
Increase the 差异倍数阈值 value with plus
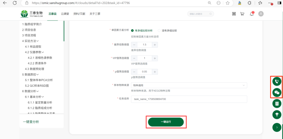[155, 45]
